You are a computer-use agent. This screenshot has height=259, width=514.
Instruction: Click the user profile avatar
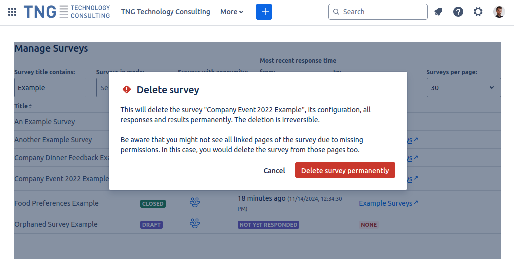(499, 12)
